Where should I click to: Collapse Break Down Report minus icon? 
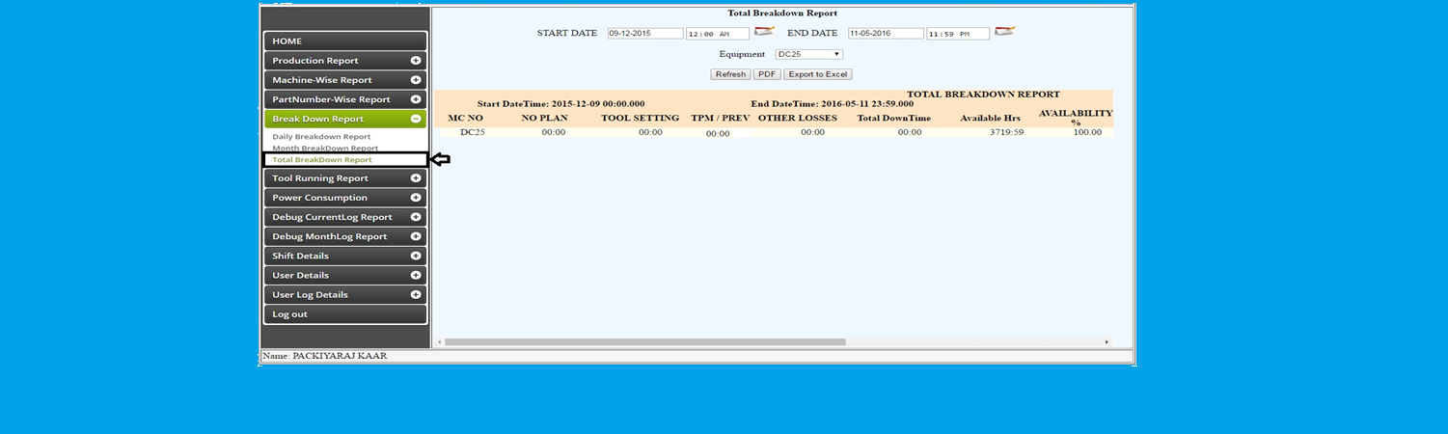click(416, 119)
